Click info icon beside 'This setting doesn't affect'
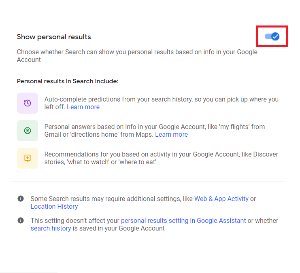The height and width of the screenshot is (273, 300). pos(21,221)
